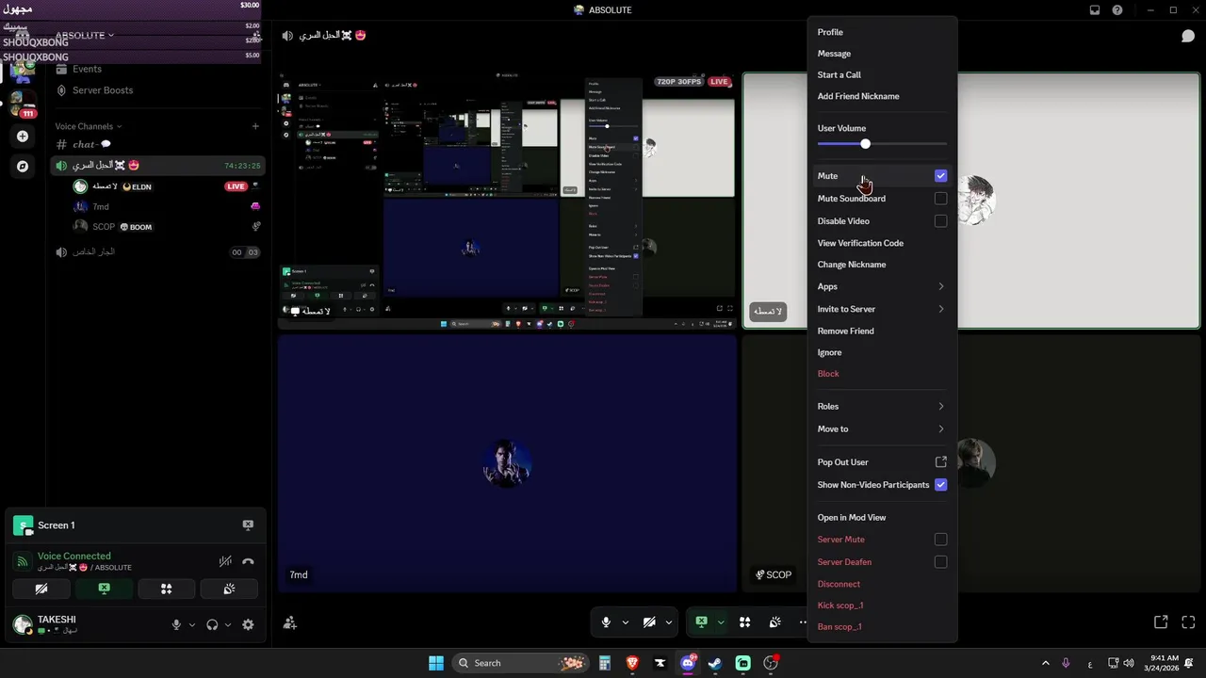The height and width of the screenshot is (678, 1206).
Task: Check the Mute Soundboard checkbox
Action: click(940, 199)
